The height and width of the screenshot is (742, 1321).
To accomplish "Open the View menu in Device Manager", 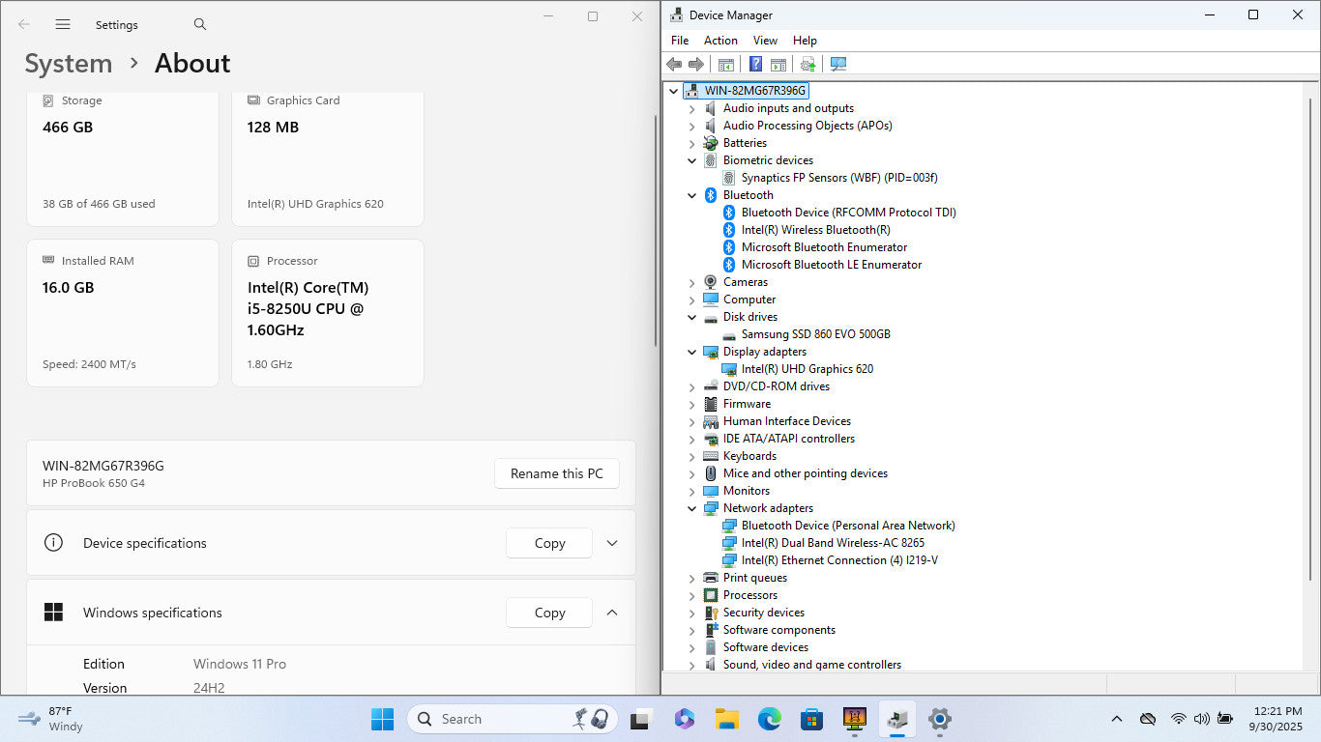I will coord(765,41).
